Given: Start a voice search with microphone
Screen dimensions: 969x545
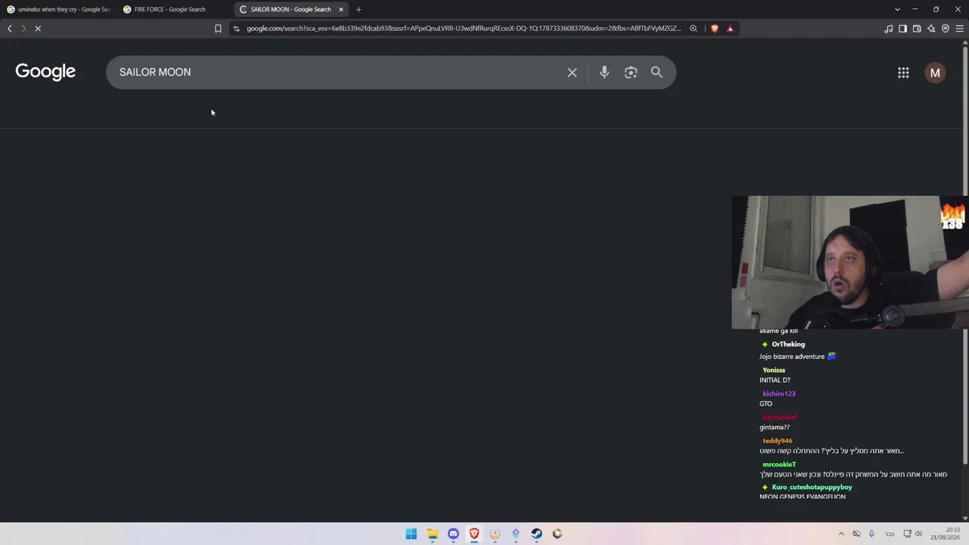Looking at the screenshot, I should [x=604, y=73].
